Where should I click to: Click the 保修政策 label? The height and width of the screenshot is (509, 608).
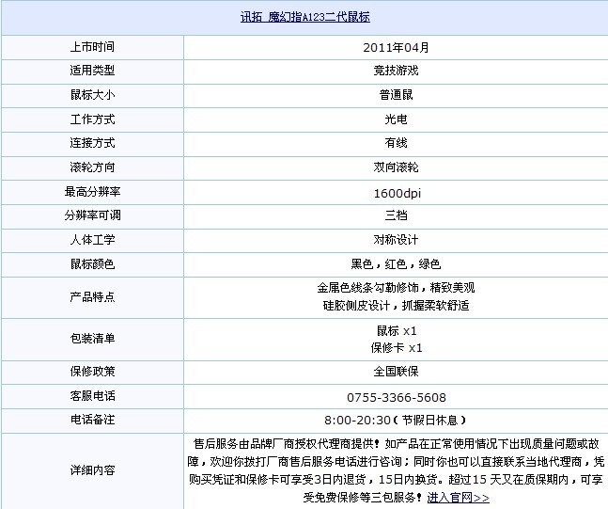[x=92, y=372]
